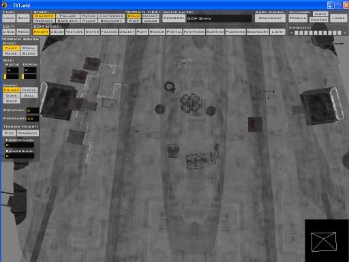Toggle Boundary in the Show group

[x=111, y=20]
